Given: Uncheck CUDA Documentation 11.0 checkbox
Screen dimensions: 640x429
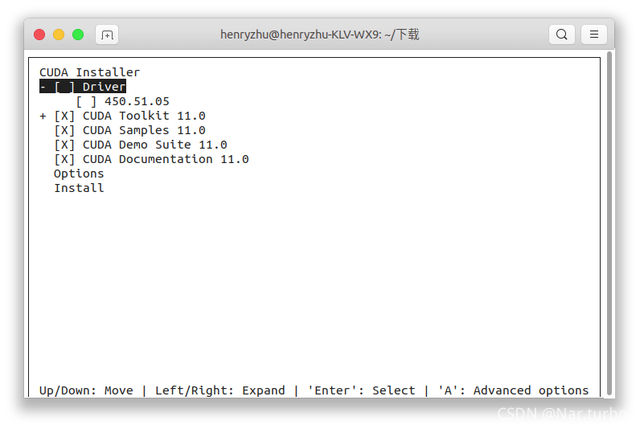Looking at the screenshot, I should (x=64, y=159).
